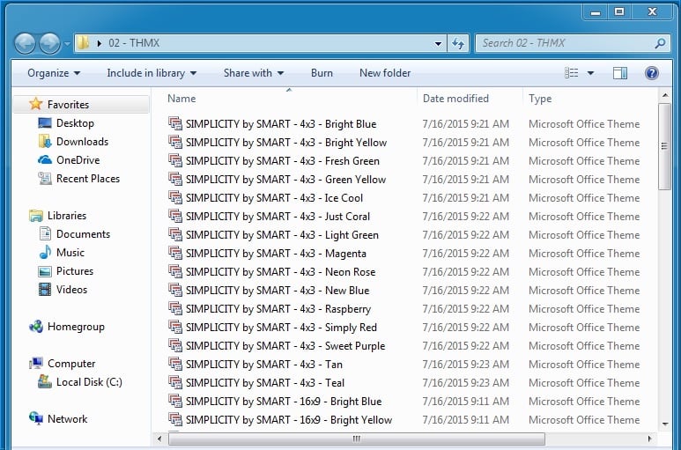Viewport: 681px width, 450px height.
Task: Click the vertical scrollbar up arrow
Action: tap(664, 95)
